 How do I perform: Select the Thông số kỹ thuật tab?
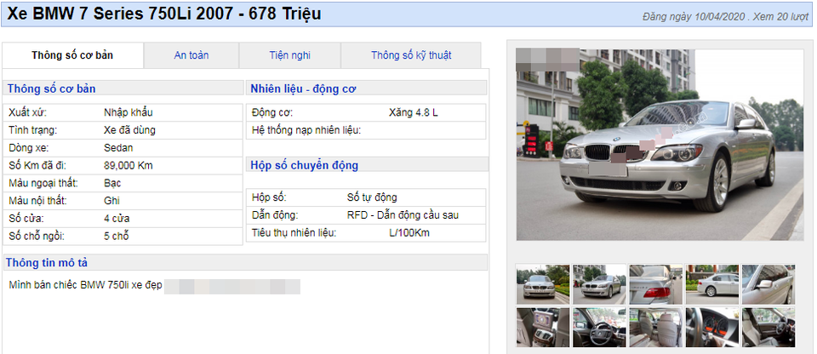pyautogui.click(x=410, y=55)
